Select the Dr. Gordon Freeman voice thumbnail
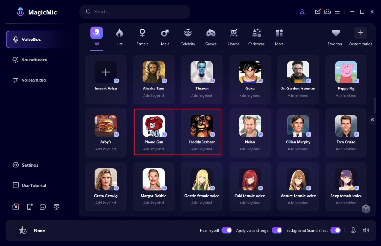This screenshot has width=381, height=246. 298,72
